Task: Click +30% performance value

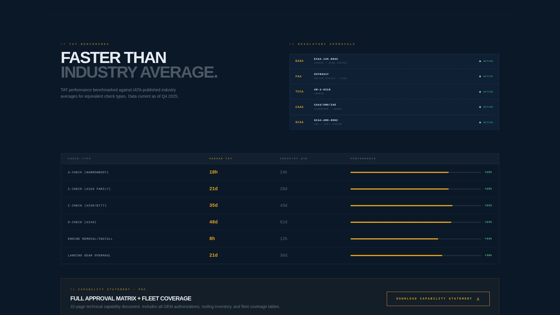Action: tap(488, 256)
